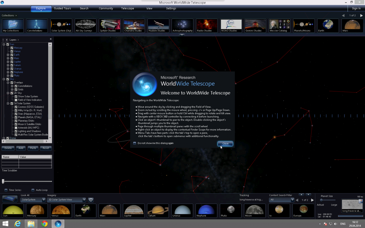Enable the Auto Loop checkbox
The image size is (365, 228).
pyautogui.click(x=33, y=190)
